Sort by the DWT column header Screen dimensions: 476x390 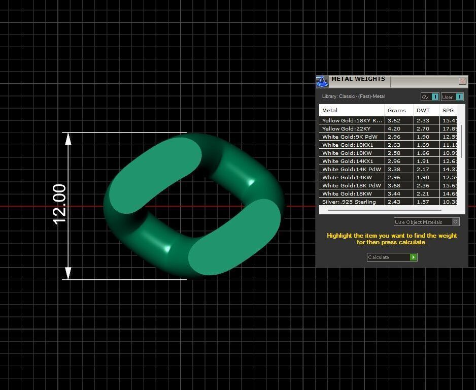click(x=426, y=110)
